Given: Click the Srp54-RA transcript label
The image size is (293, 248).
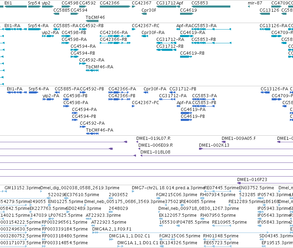Looking at the screenshot, I should click(38, 26).
